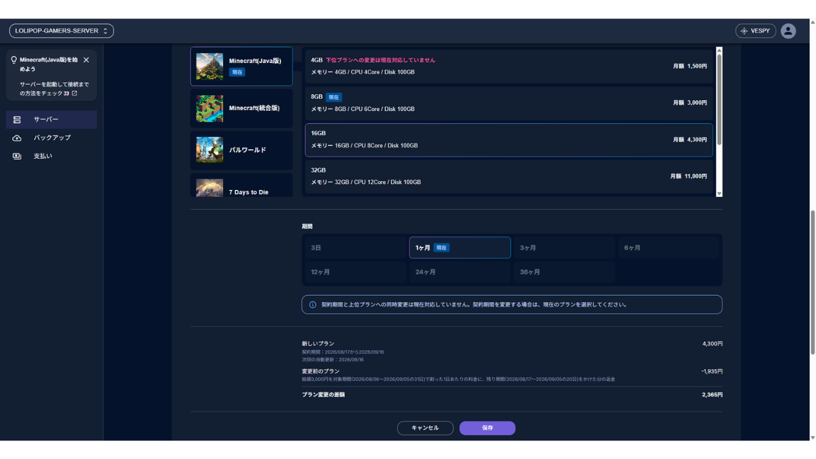816x459 pixels.
Task: Click the 下位プランへの変更は現在対応していません warning text
Action: coord(381,60)
